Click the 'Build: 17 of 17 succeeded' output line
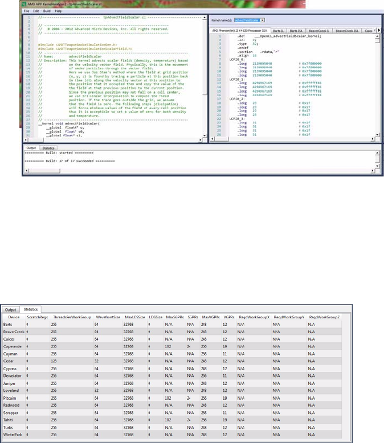 pos(70,161)
